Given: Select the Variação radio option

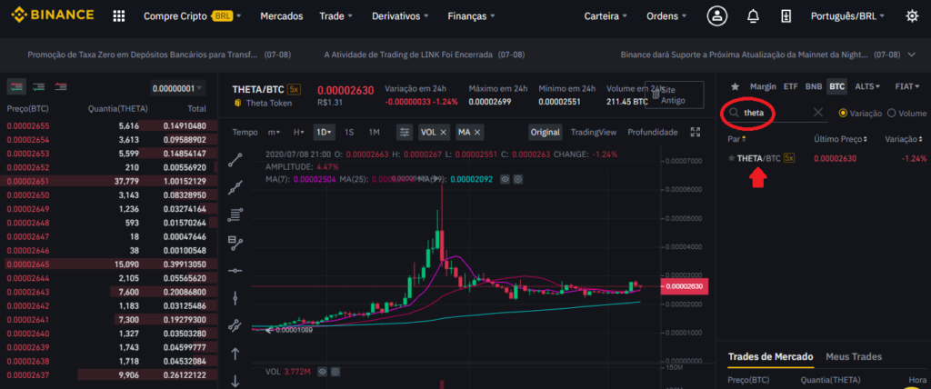Looking at the screenshot, I should pyautogui.click(x=843, y=113).
